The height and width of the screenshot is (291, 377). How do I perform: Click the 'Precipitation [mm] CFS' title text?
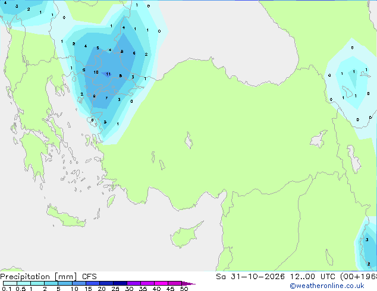click(x=48, y=277)
